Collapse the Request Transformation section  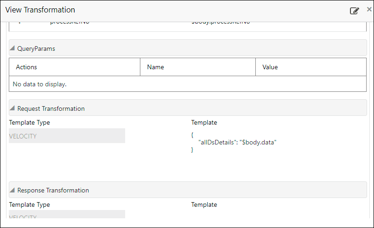click(x=12, y=108)
